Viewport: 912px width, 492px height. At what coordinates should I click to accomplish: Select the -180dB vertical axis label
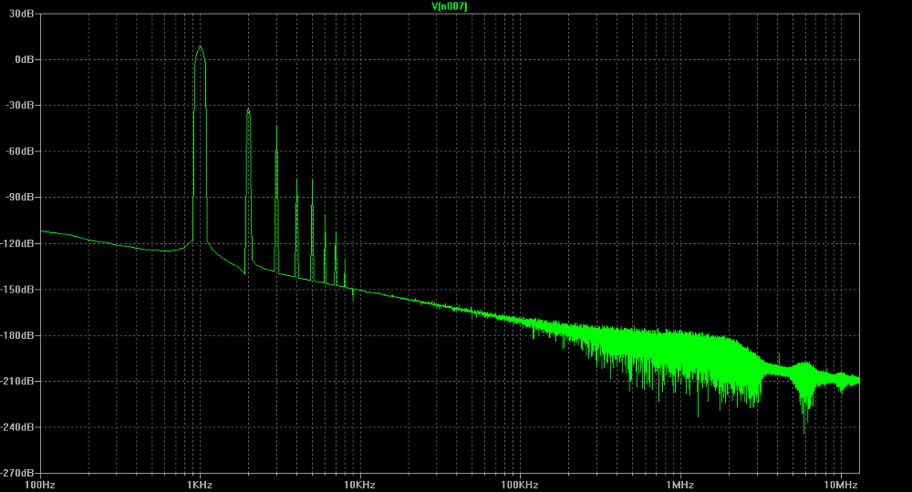coord(20,336)
